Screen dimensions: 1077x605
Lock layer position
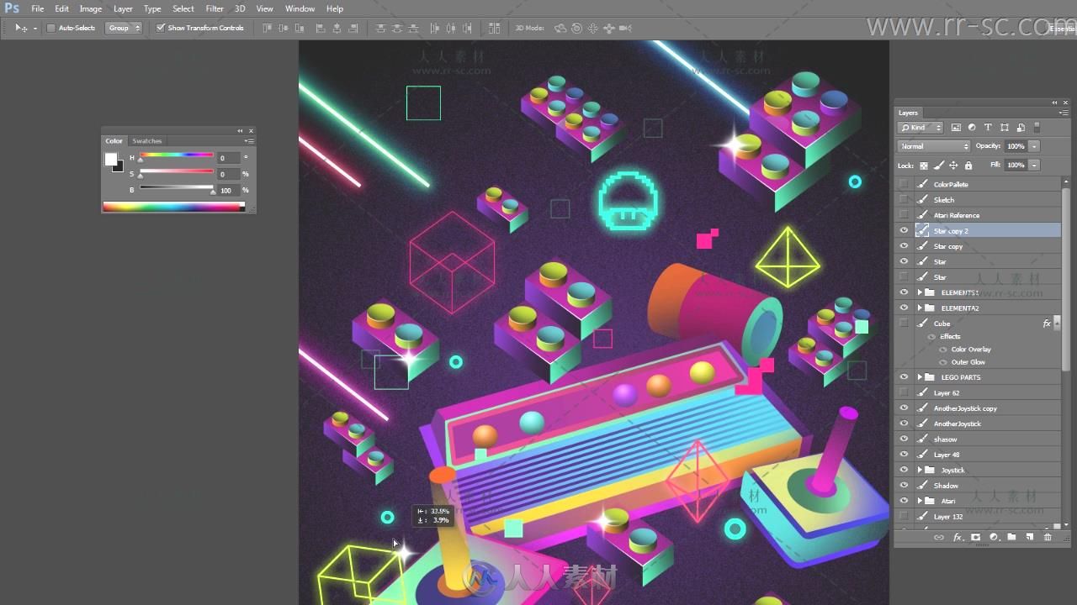click(953, 166)
